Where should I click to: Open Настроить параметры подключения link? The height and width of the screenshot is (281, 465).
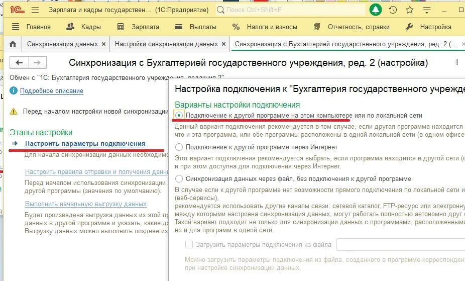click(85, 144)
